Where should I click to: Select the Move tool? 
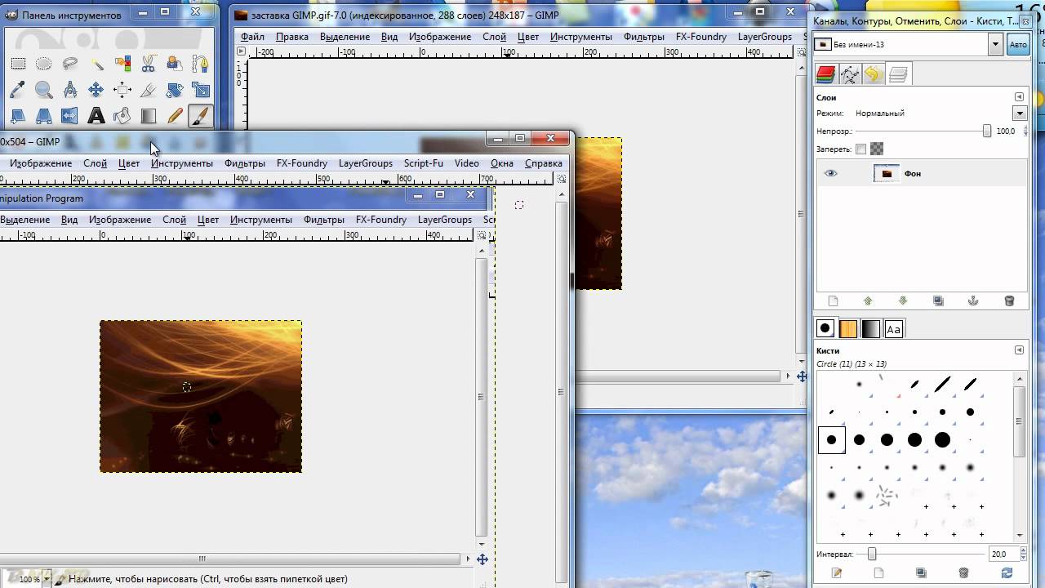(96, 90)
